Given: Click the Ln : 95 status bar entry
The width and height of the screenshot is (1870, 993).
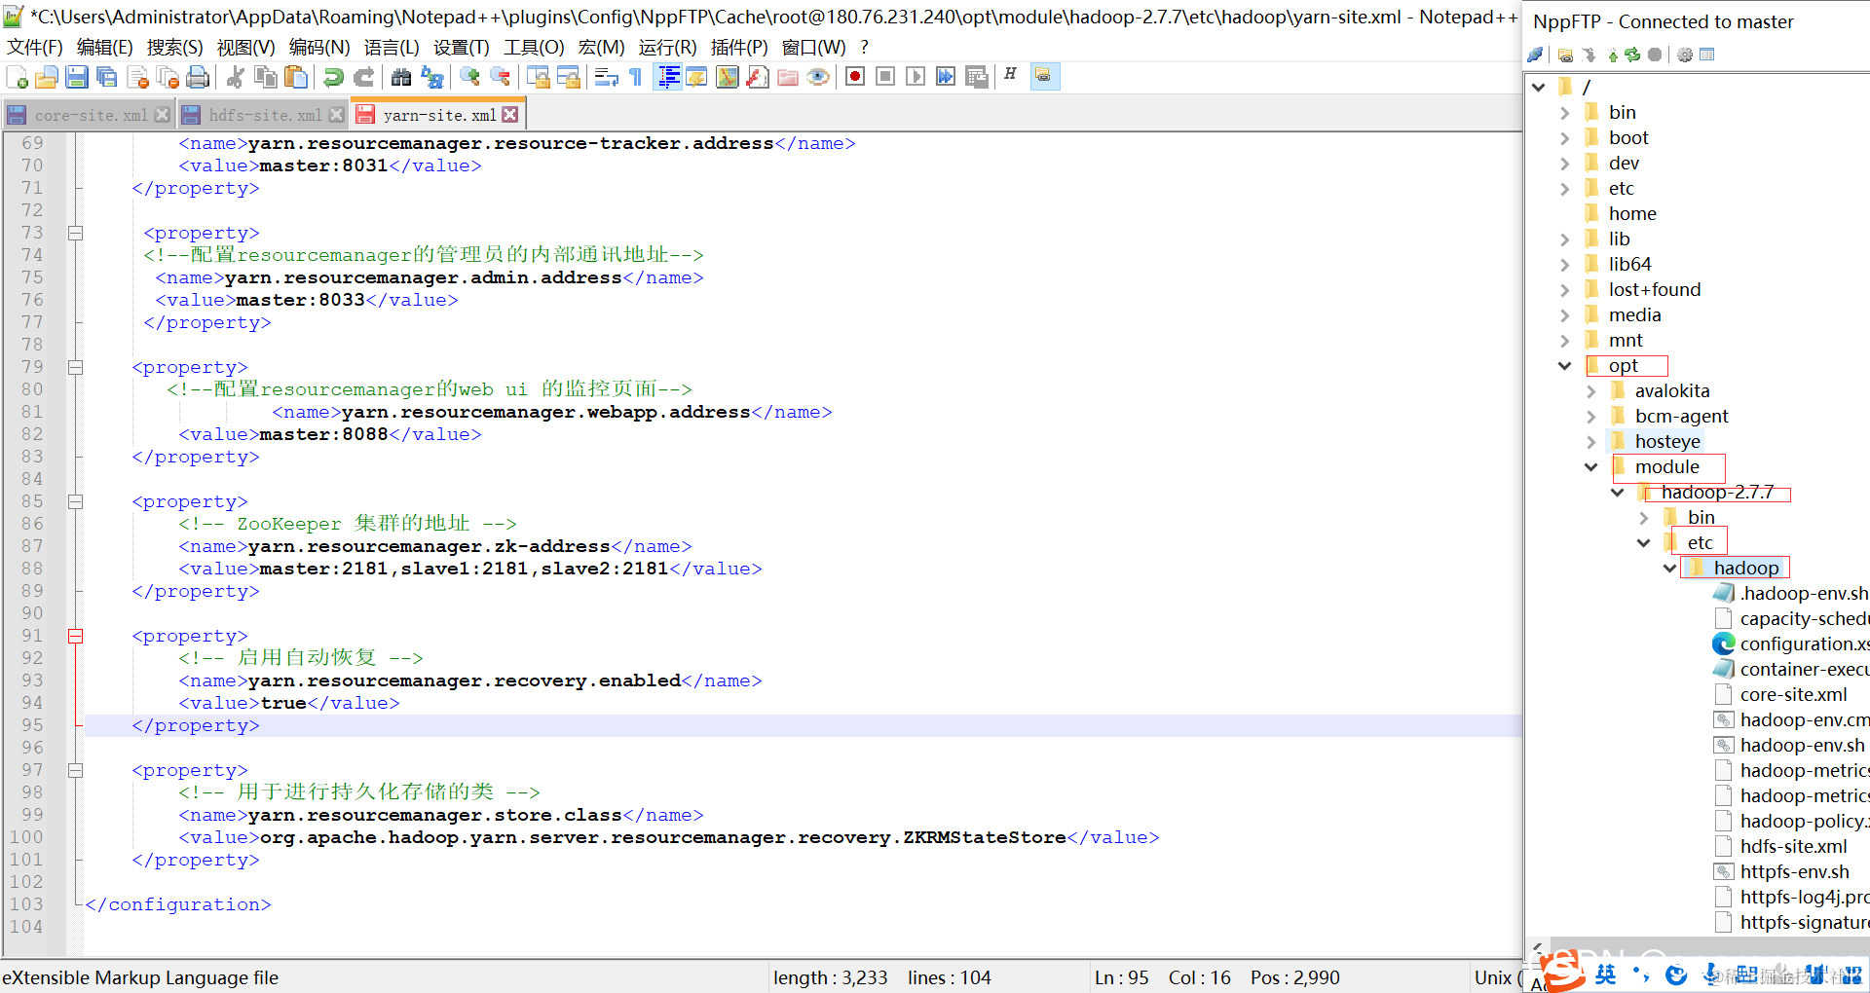Looking at the screenshot, I should coord(1122,977).
